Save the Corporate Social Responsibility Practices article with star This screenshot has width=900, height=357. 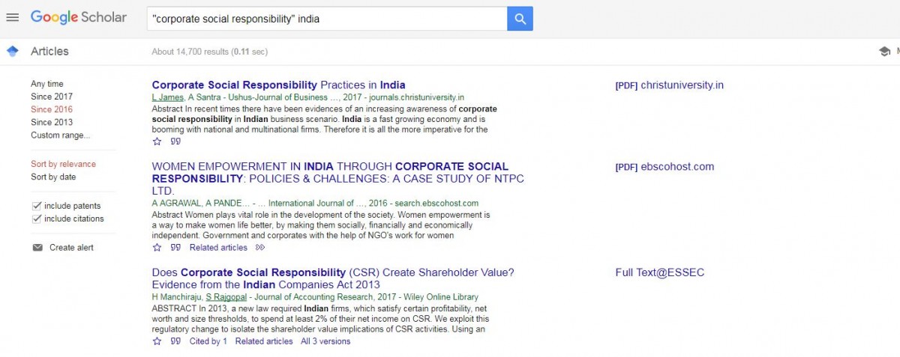pyautogui.click(x=157, y=141)
